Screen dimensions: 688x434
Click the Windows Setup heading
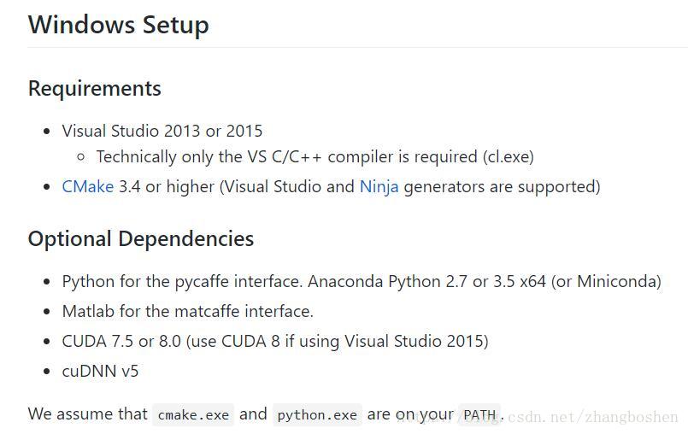119,25
